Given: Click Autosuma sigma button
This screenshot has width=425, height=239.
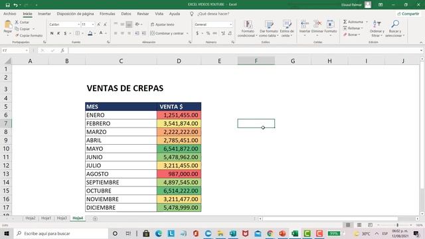Looking at the screenshot, I should pos(353,22).
